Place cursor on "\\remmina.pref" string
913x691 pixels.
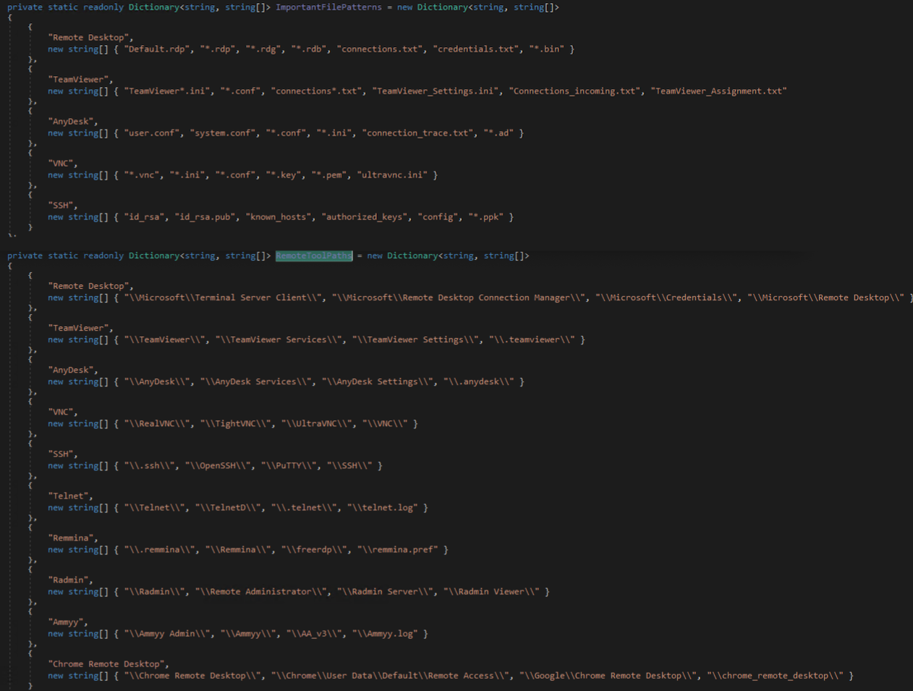tap(398, 550)
